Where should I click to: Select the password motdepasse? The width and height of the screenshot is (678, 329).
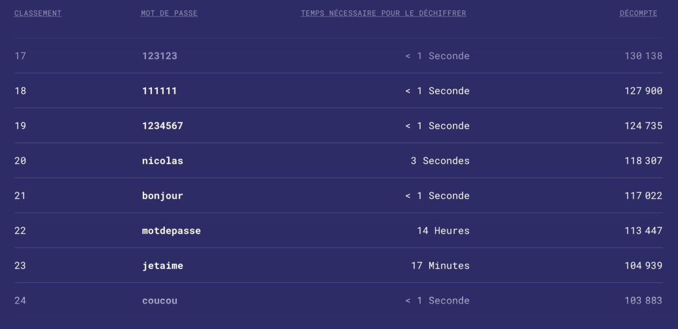171,231
